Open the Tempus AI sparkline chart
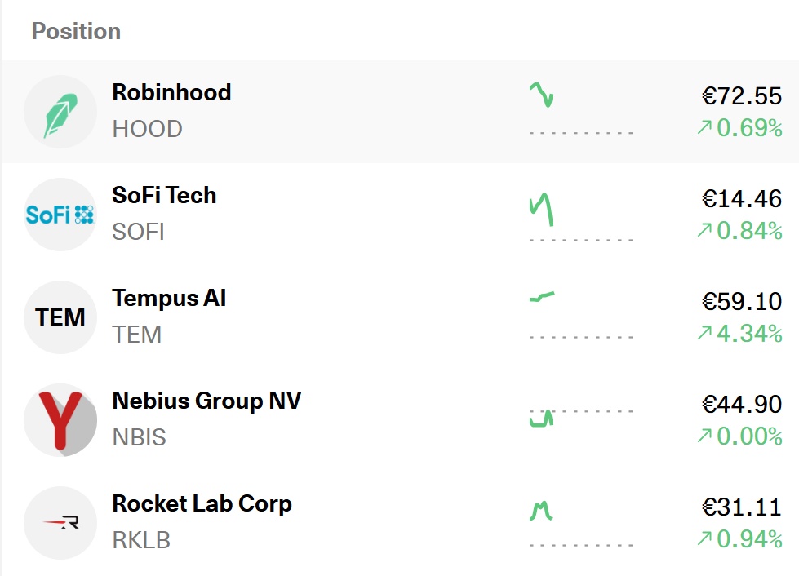The width and height of the screenshot is (799, 576). 581,315
